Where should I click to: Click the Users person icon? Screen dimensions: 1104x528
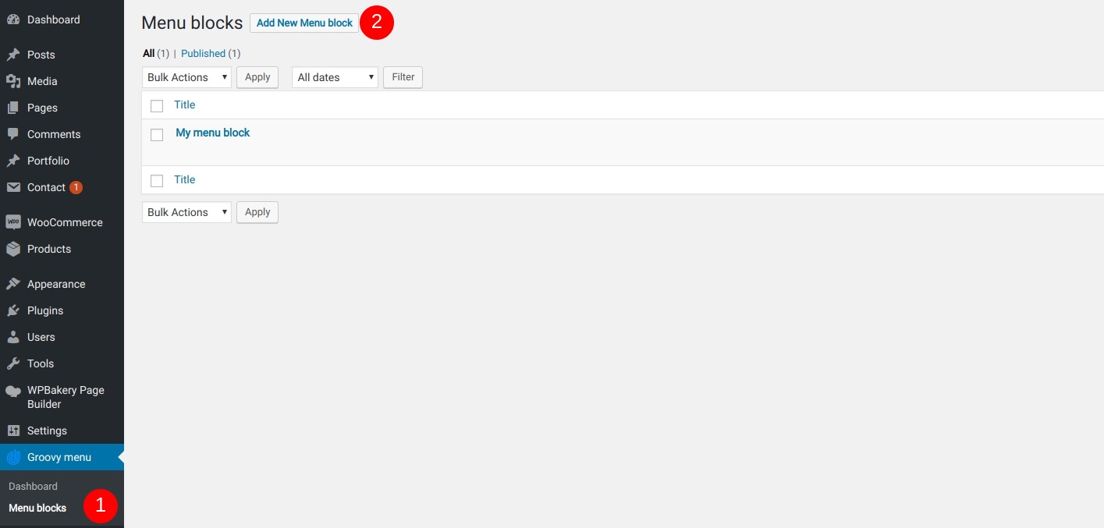13,337
